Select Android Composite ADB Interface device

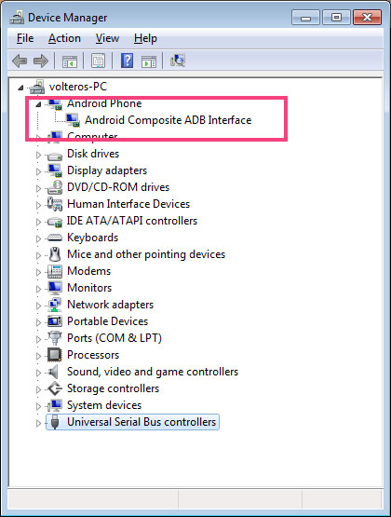(x=168, y=120)
